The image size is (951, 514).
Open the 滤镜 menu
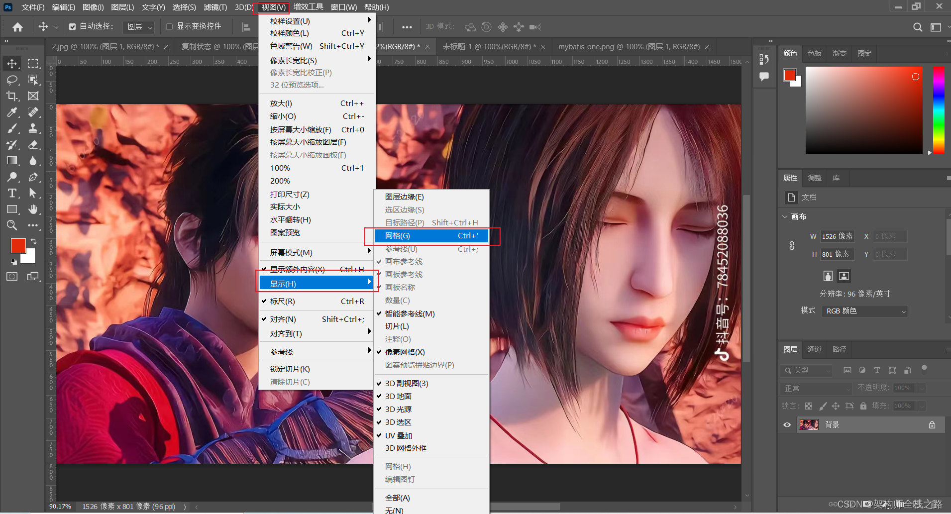pos(215,7)
